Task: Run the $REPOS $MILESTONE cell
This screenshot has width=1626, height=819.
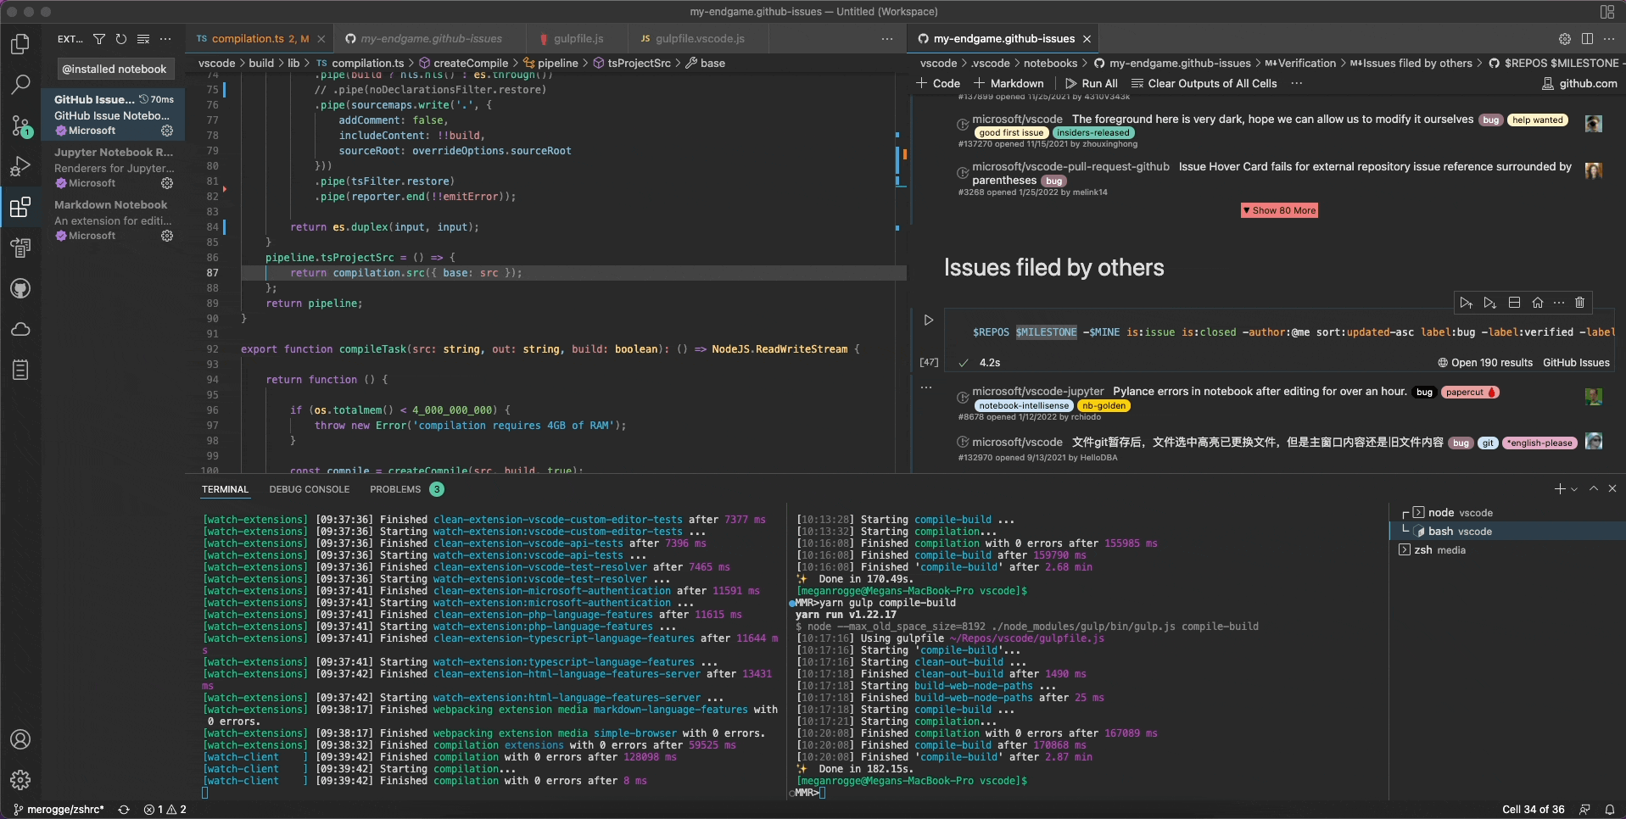Action: click(x=929, y=320)
